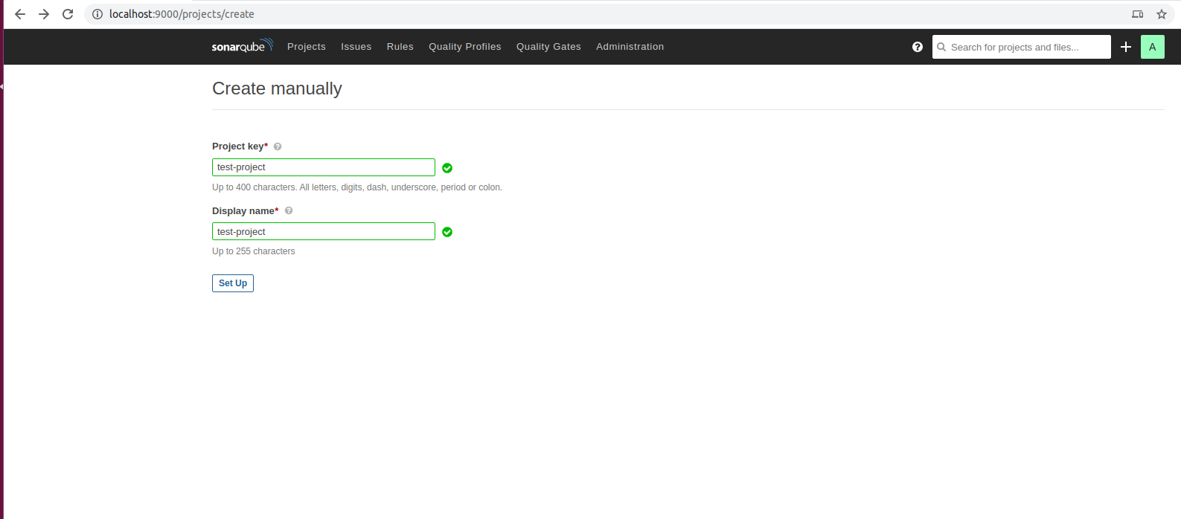Open the Rules section
This screenshot has width=1181, height=519.
tap(400, 46)
